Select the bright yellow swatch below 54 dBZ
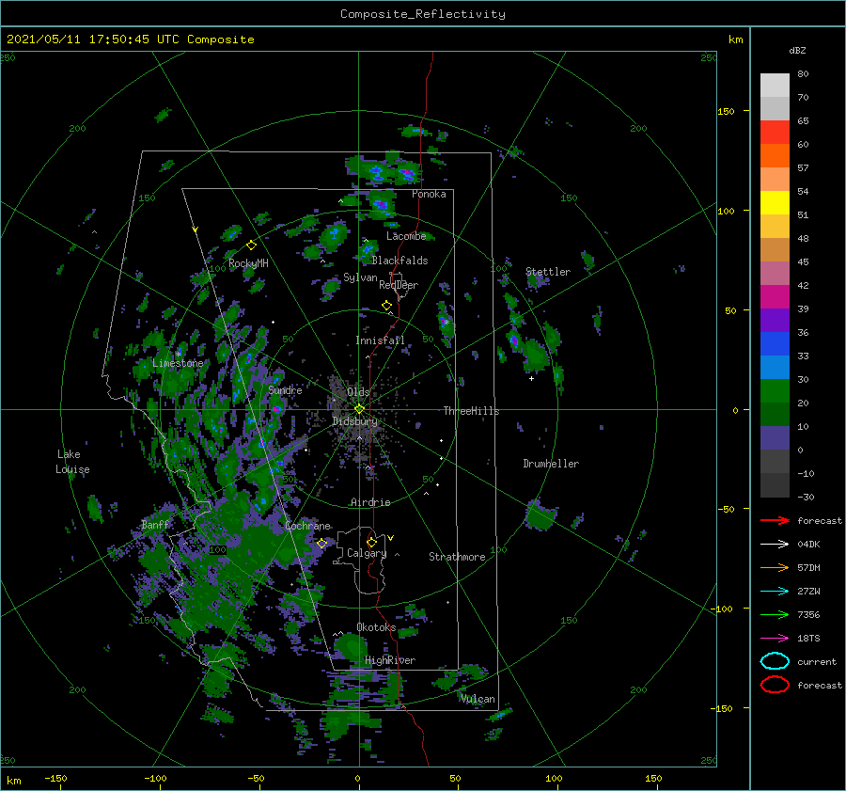This screenshot has height=791, width=846. tap(775, 202)
